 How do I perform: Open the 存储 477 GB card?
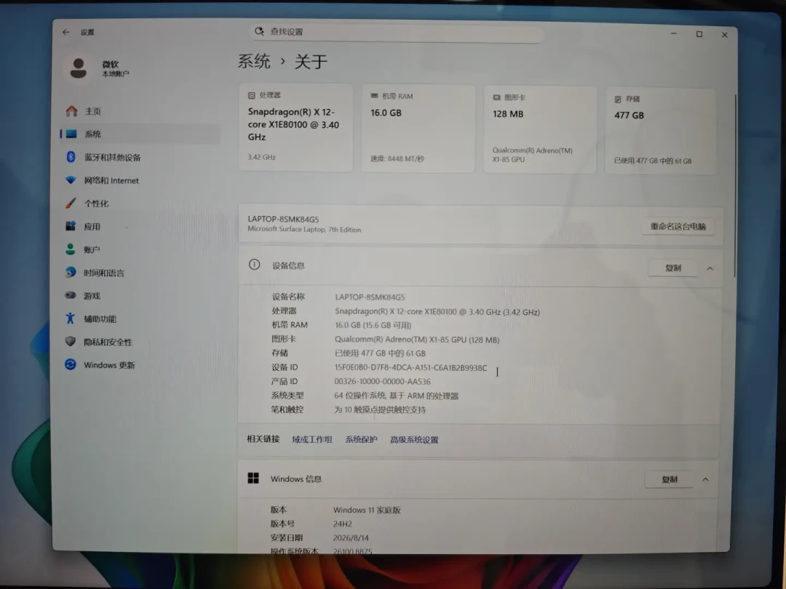661,131
